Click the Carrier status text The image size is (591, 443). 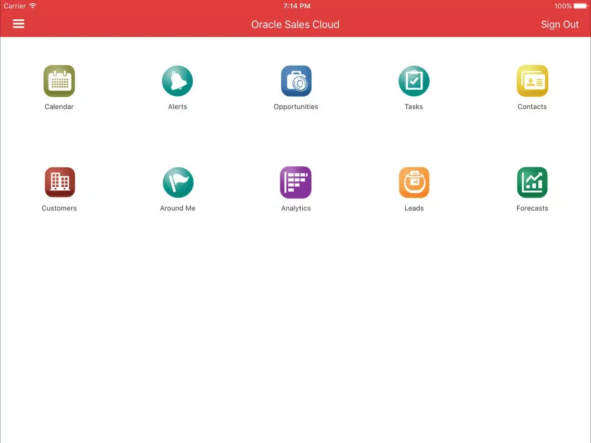[15, 6]
